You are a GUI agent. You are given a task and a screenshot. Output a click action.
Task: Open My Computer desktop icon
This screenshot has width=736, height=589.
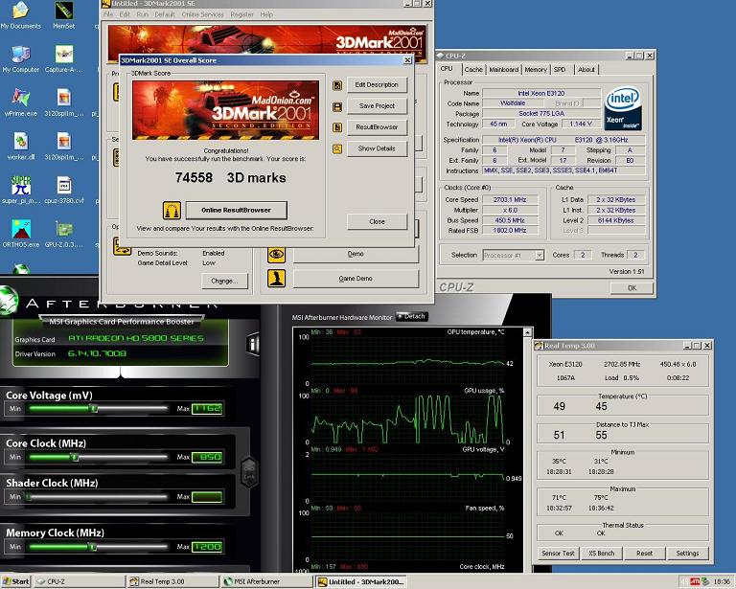(x=21, y=59)
